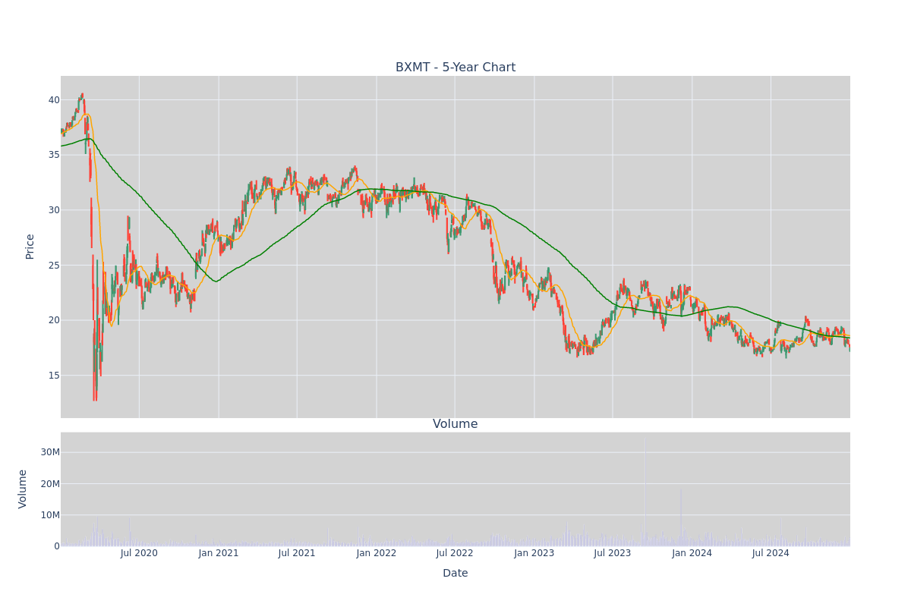Select the horizontal "Volume" subplot title
The height and width of the screenshot is (607, 911).
click(x=455, y=424)
